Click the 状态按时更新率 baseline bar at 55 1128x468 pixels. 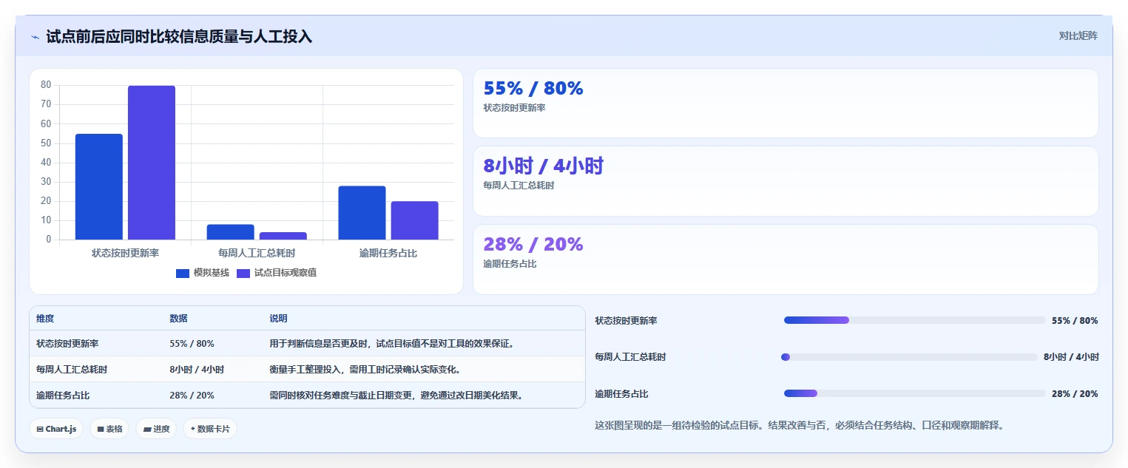click(x=99, y=186)
